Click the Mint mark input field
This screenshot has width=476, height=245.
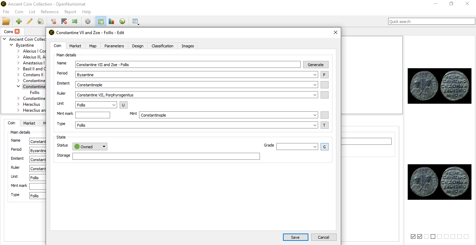click(x=93, y=115)
